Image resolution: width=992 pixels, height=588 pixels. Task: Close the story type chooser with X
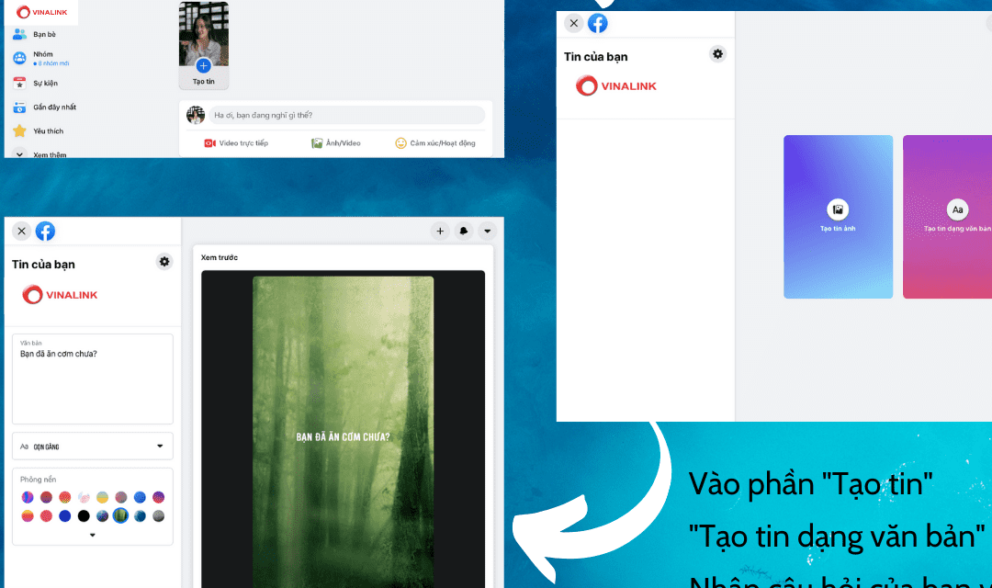point(574,23)
